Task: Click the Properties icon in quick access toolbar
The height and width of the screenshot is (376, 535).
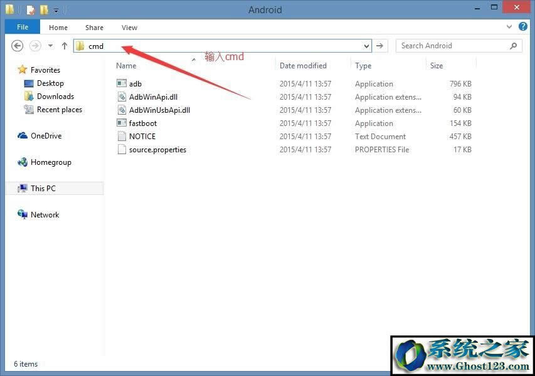Action: coord(30,10)
